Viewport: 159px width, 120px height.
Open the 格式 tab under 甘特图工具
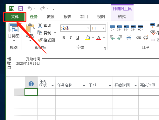pyautogui.click(x=122, y=17)
